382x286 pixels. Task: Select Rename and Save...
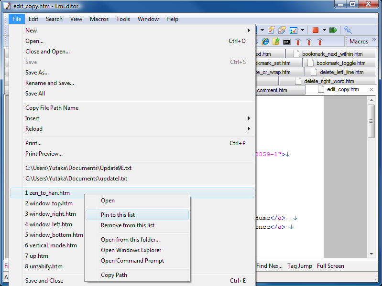[x=132, y=83]
